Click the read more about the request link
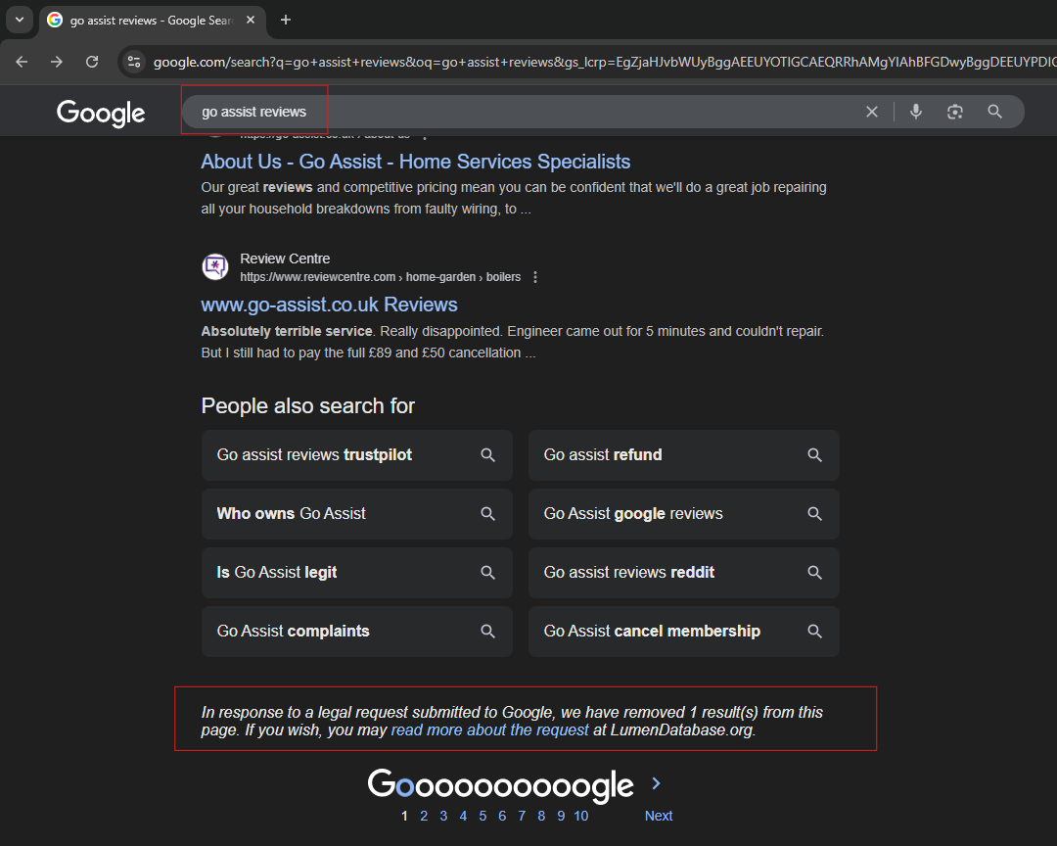This screenshot has width=1057, height=846. point(489,729)
